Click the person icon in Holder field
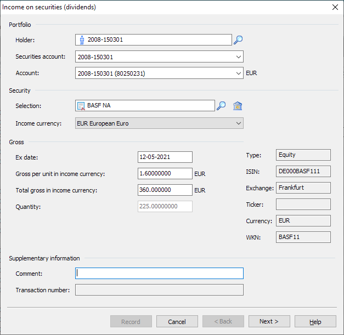The height and width of the screenshot is (335, 344). [82, 40]
